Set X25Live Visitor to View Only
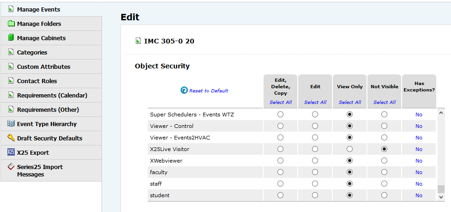Image resolution: width=451 pixels, height=212 pixels. point(349,149)
